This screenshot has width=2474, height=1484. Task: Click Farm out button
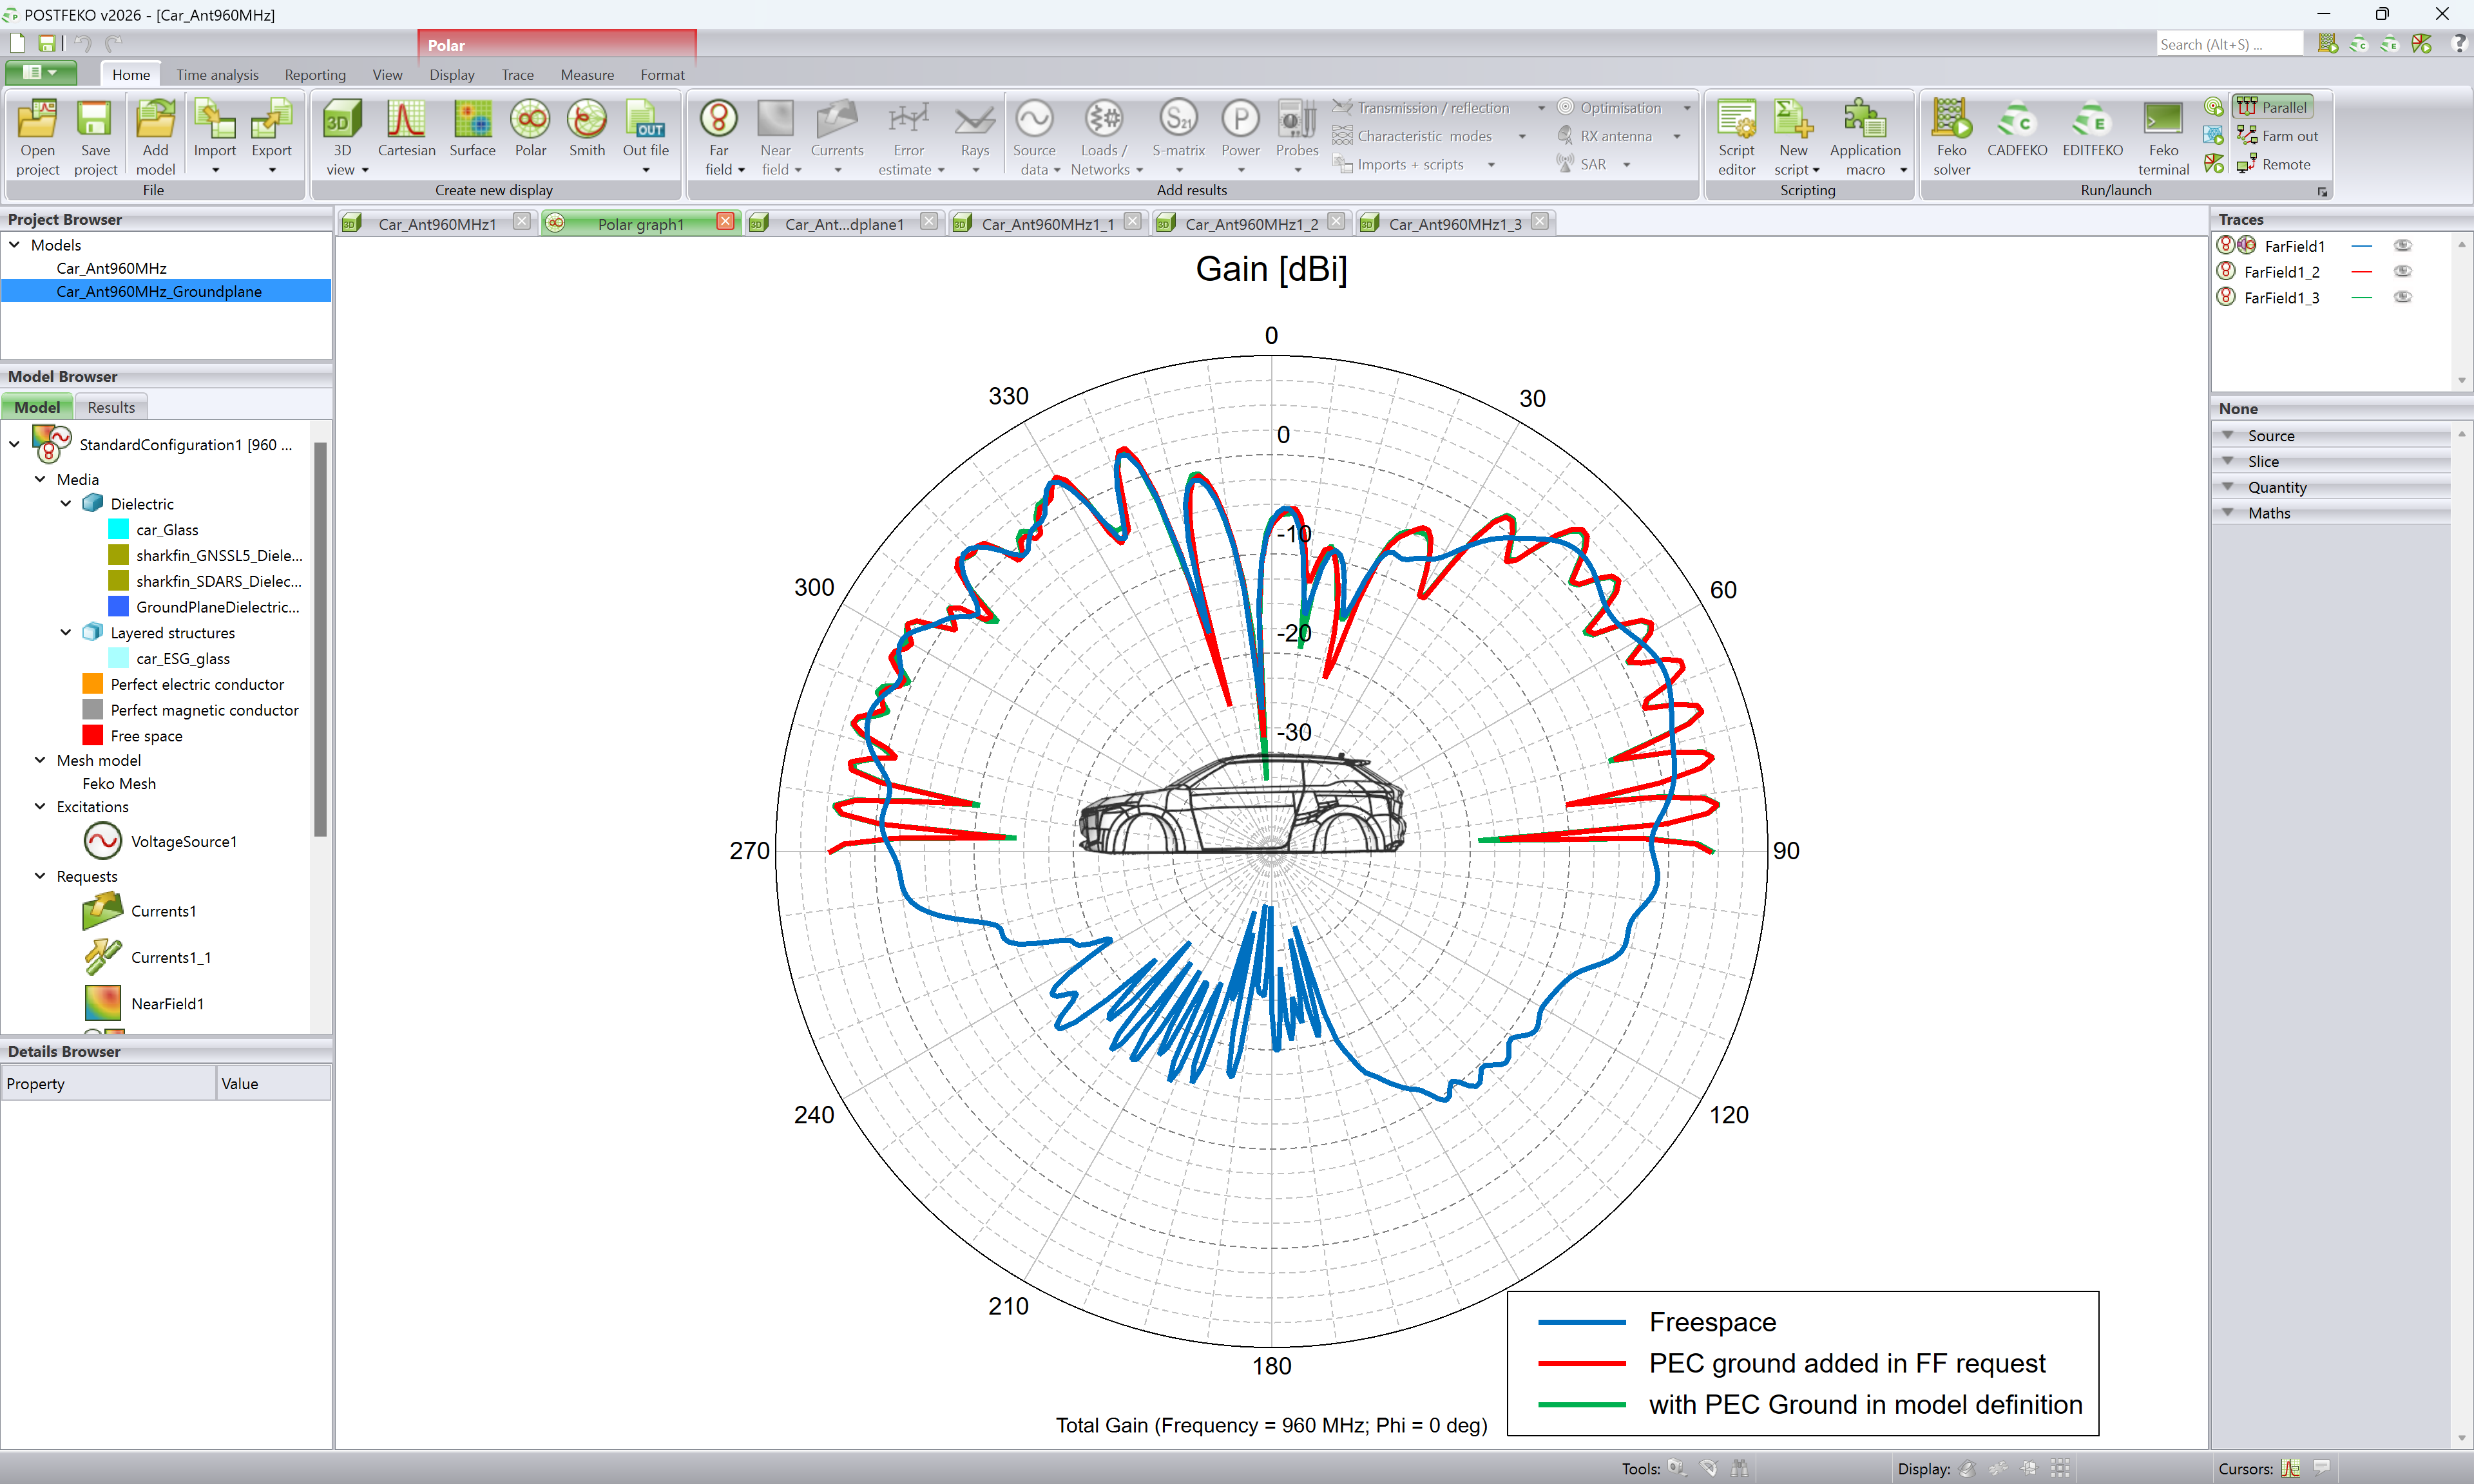[2278, 136]
